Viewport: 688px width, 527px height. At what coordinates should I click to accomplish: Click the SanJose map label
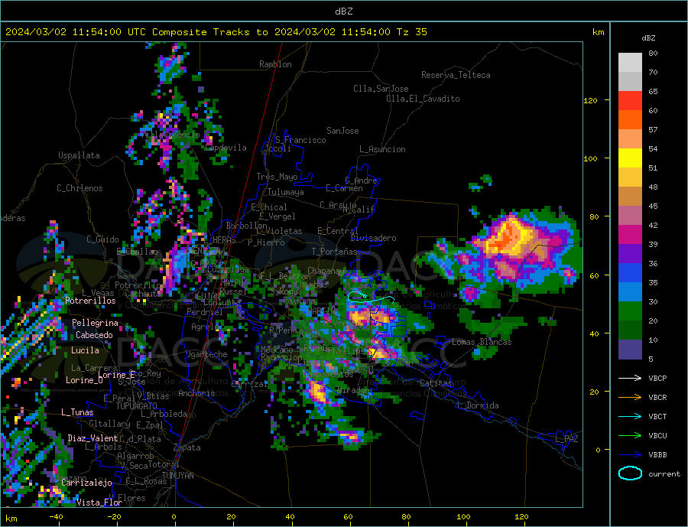342,131
